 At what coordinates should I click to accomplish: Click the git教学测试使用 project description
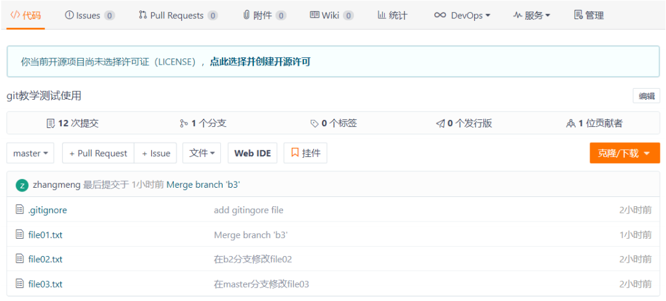[44, 96]
